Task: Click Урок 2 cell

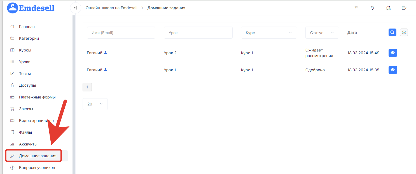Action: (x=170, y=53)
